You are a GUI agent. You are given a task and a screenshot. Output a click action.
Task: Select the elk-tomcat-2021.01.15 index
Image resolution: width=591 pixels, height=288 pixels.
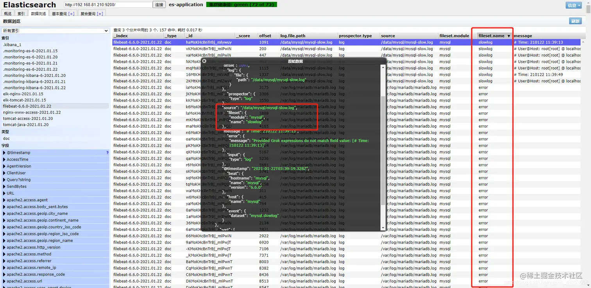tap(55, 100)
